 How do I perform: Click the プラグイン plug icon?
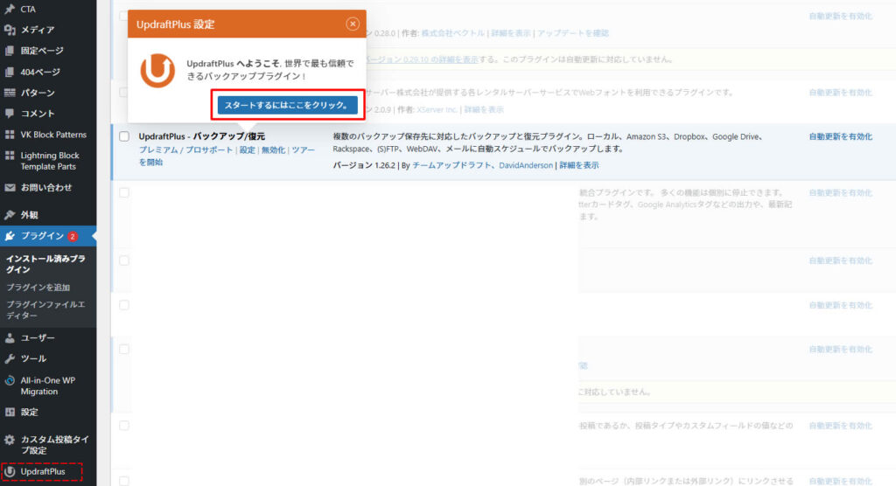tap(10, 236)
